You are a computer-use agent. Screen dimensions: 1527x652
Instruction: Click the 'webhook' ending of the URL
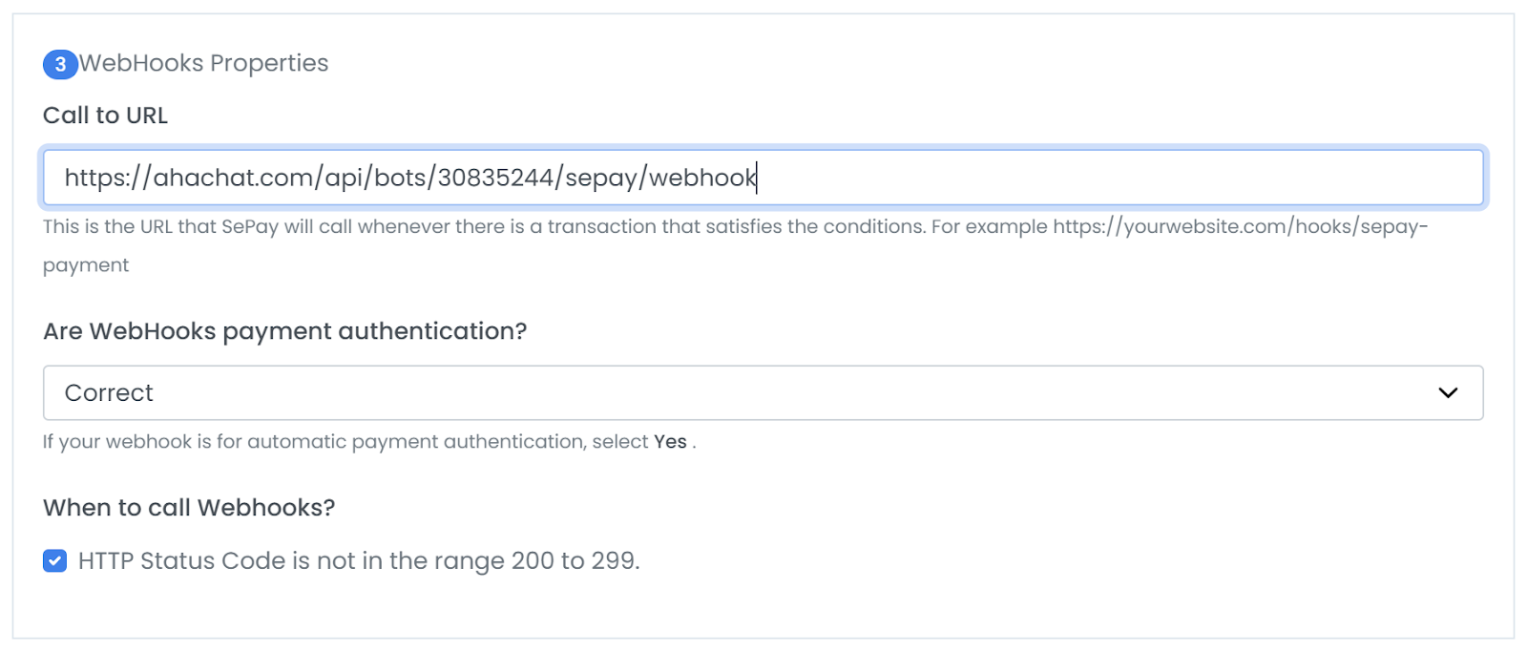point(702,178)
